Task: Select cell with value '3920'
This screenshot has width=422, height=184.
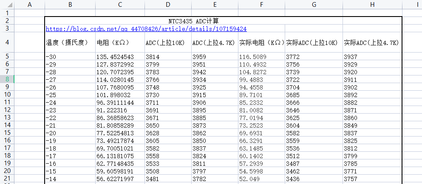Action: (372, 72)
